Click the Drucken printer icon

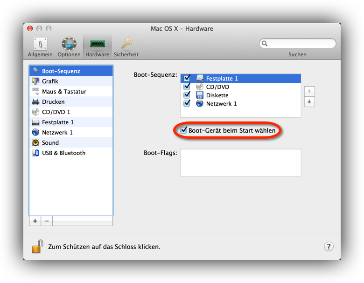pyautogui.click(x=35, y=101)
